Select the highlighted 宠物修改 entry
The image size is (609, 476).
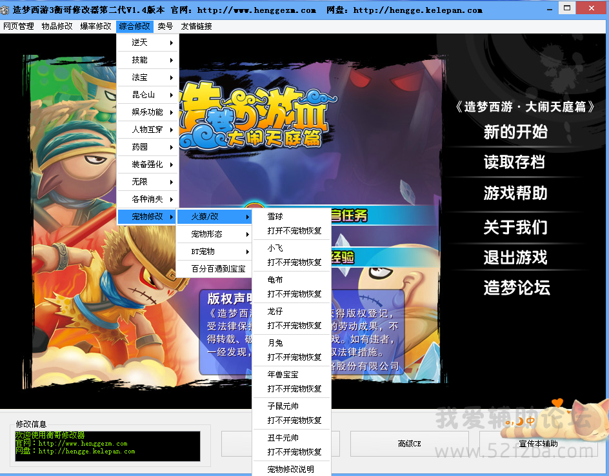147,217
